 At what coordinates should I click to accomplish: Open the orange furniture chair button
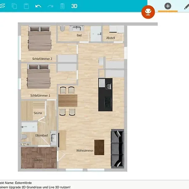coord(148,12)
